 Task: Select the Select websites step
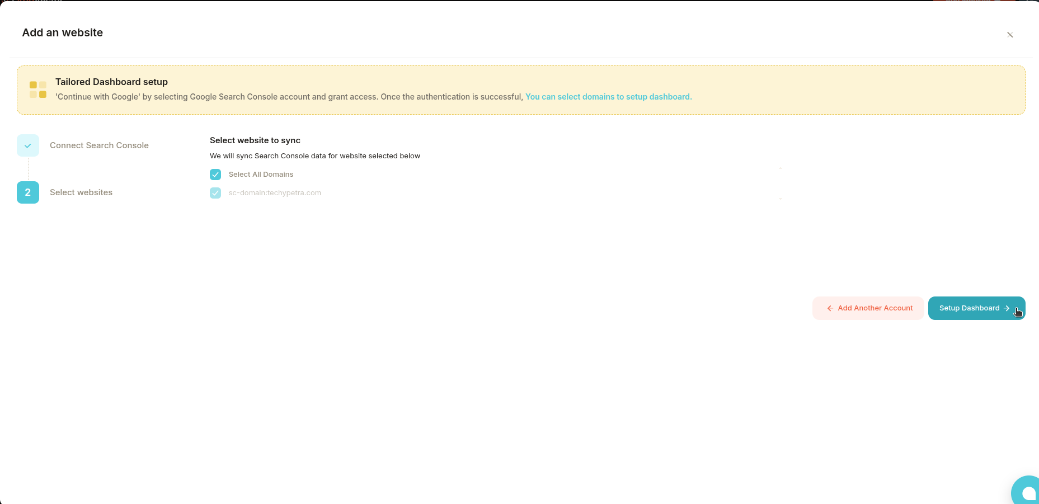[81, 192]
